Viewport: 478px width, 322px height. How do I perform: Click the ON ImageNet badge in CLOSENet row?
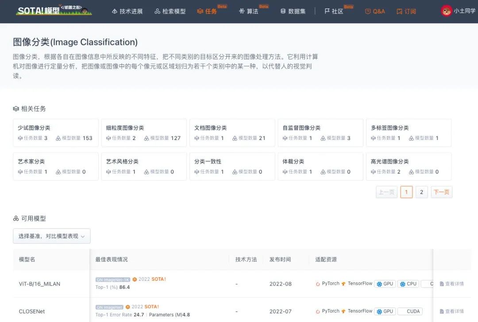109,307
